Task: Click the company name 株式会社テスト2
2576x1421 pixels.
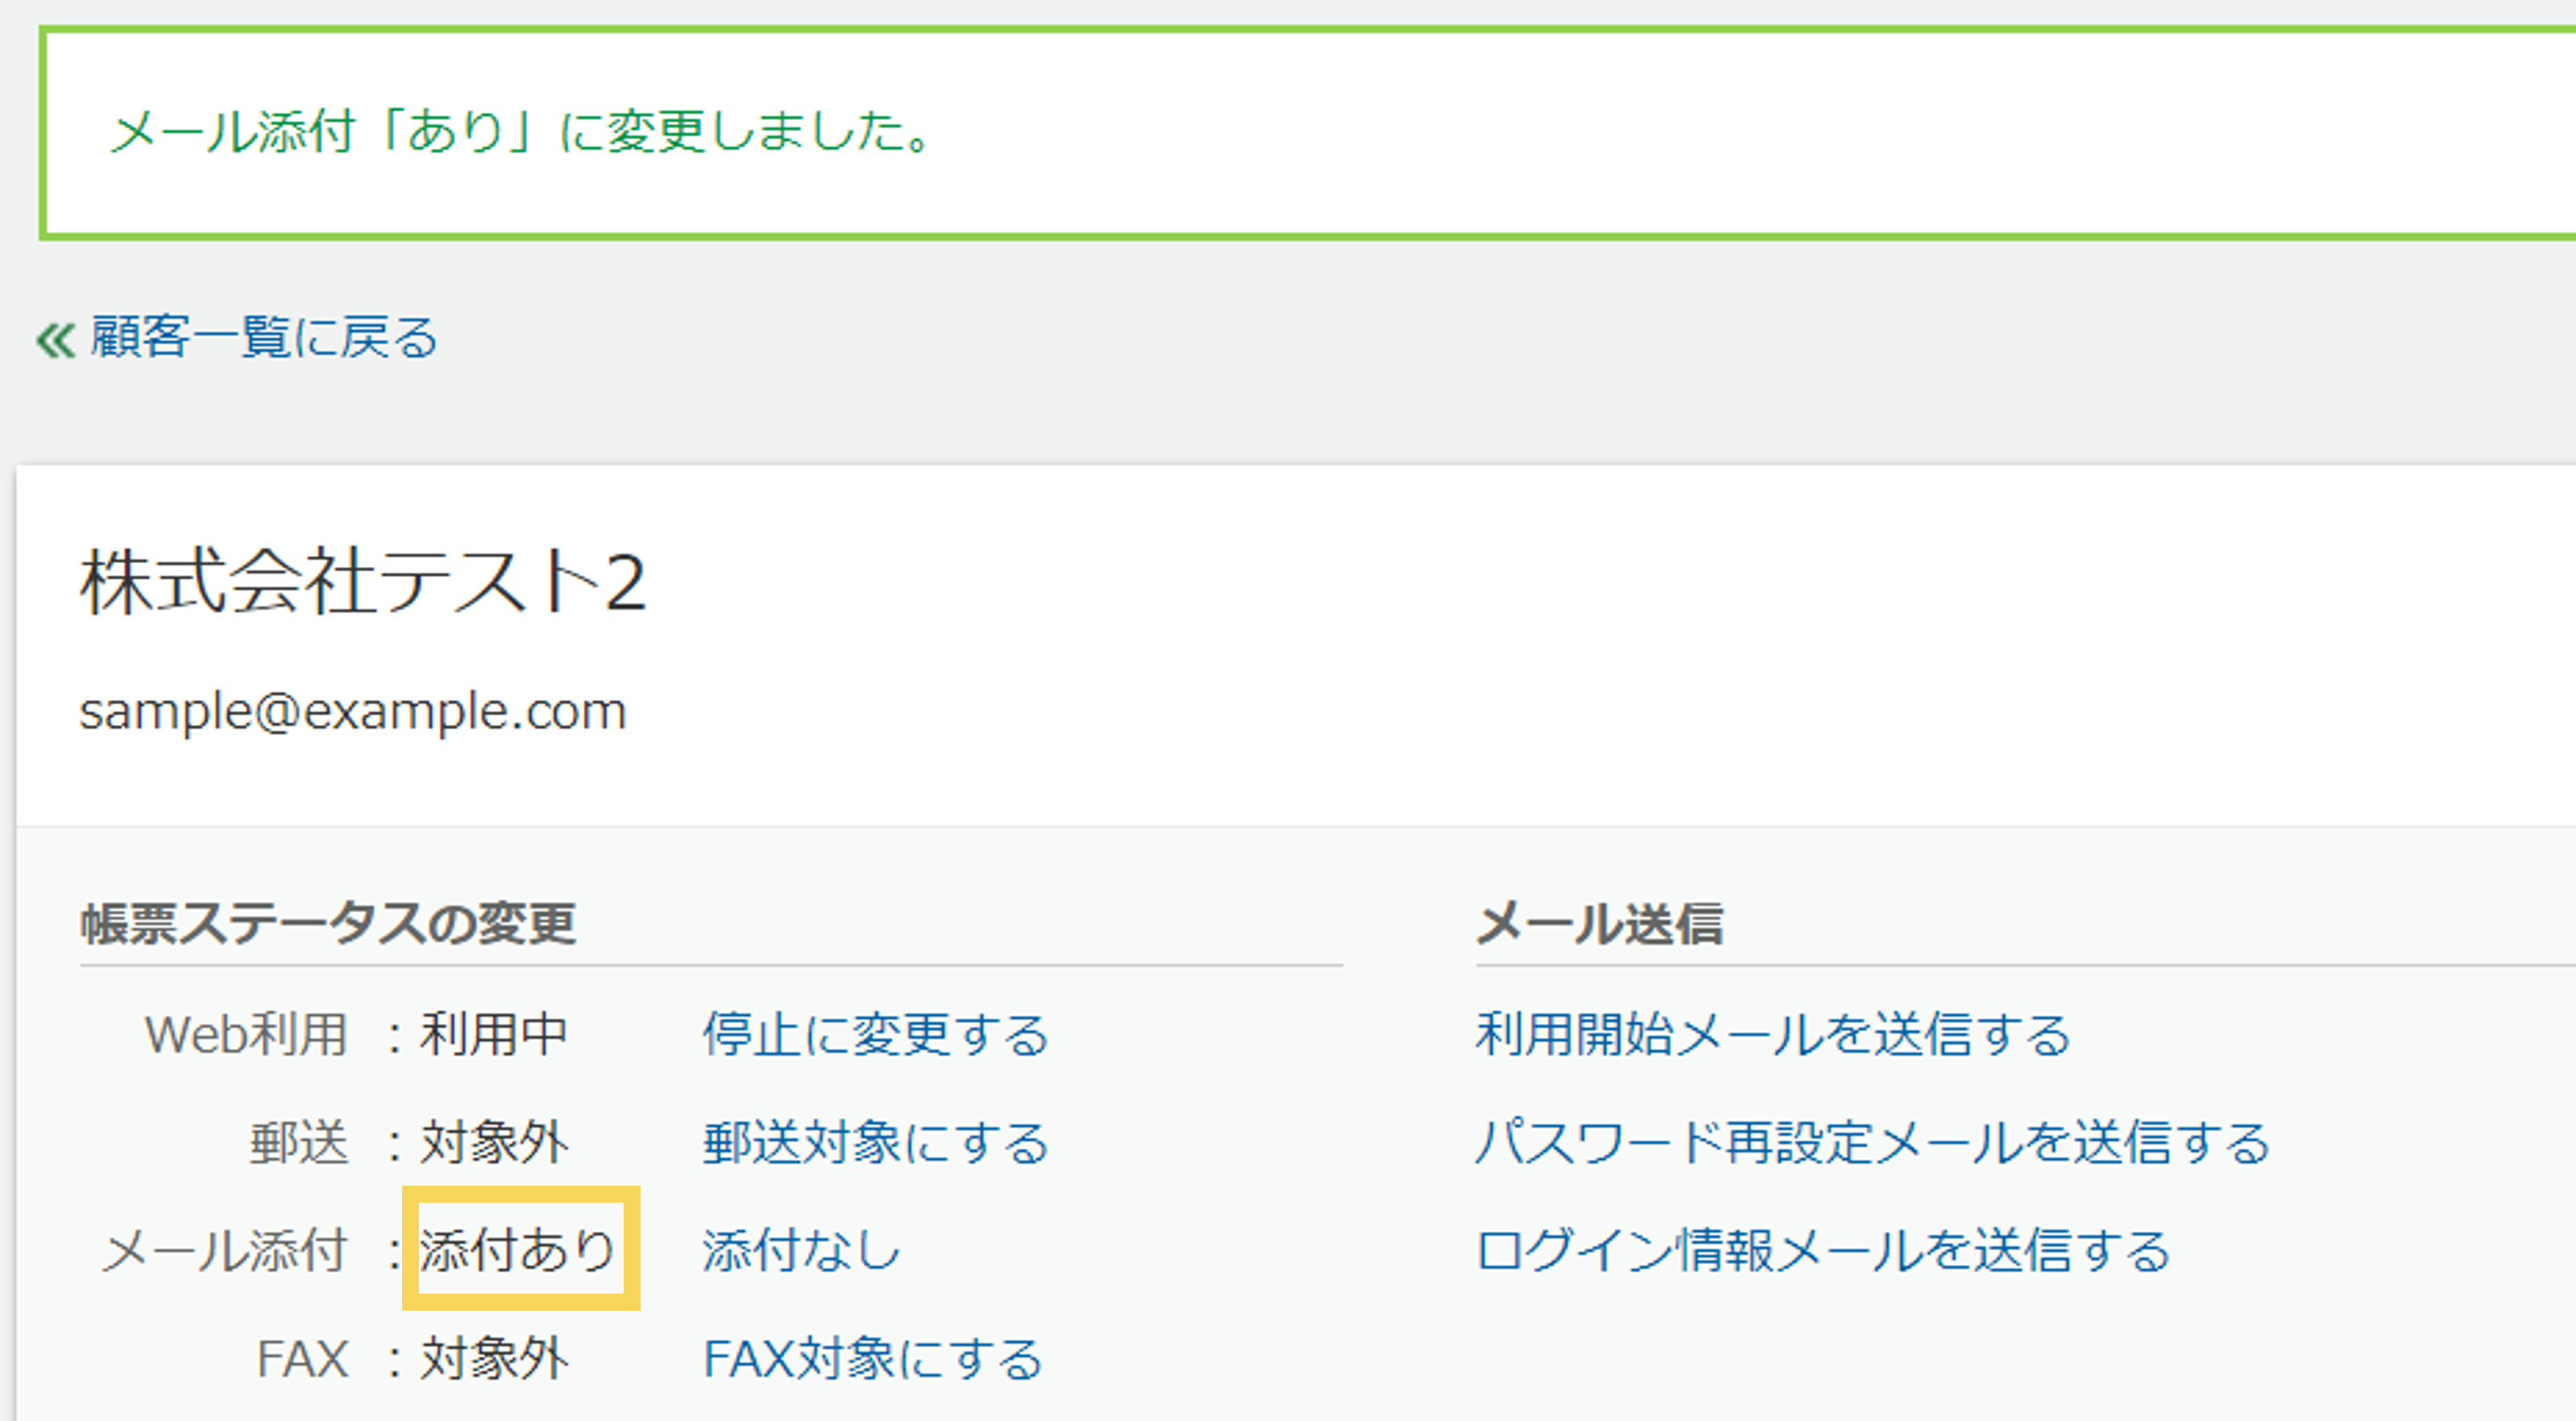Action: 363,582
